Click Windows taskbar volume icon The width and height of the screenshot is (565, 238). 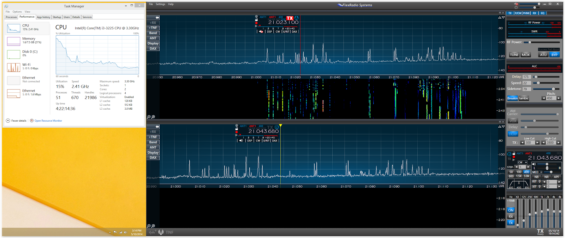coord(126,232)
